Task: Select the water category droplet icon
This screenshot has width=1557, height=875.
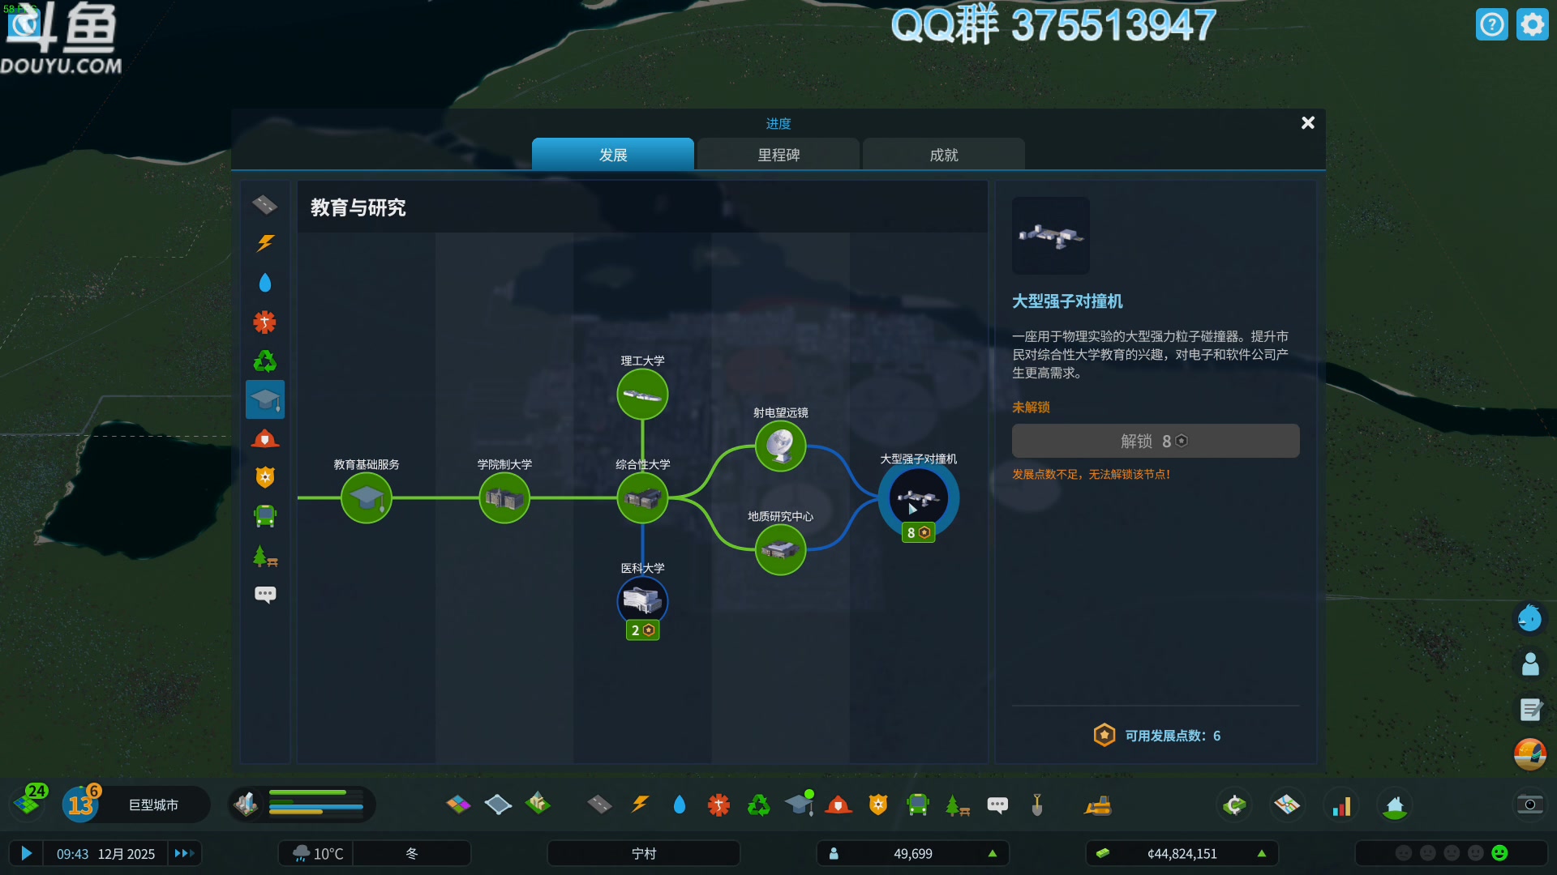Action: 265,283
